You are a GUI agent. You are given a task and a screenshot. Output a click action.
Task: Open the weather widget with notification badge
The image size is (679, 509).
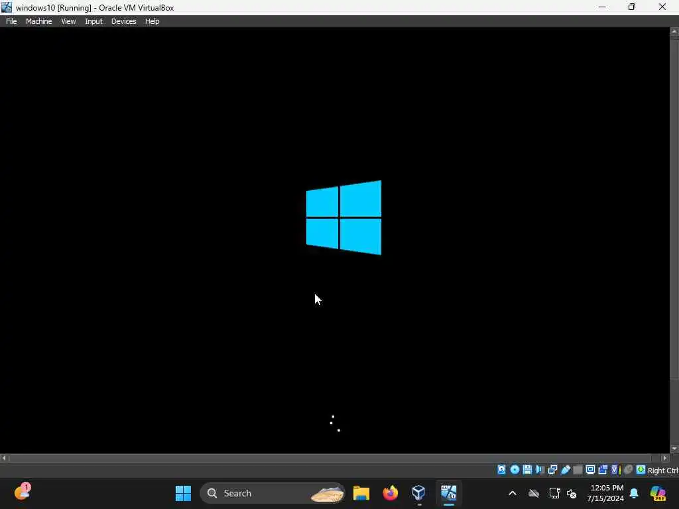tap(23, 492)
